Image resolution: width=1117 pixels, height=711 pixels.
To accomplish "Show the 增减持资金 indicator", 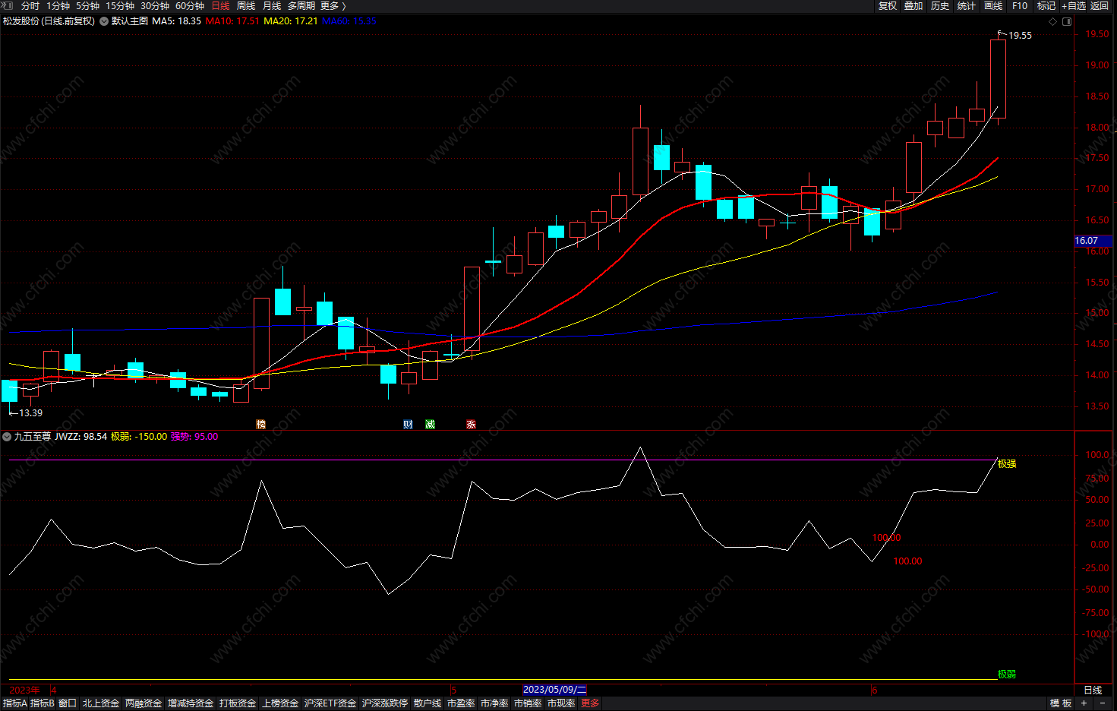I will pyautogui.click(x=191, y=703).
